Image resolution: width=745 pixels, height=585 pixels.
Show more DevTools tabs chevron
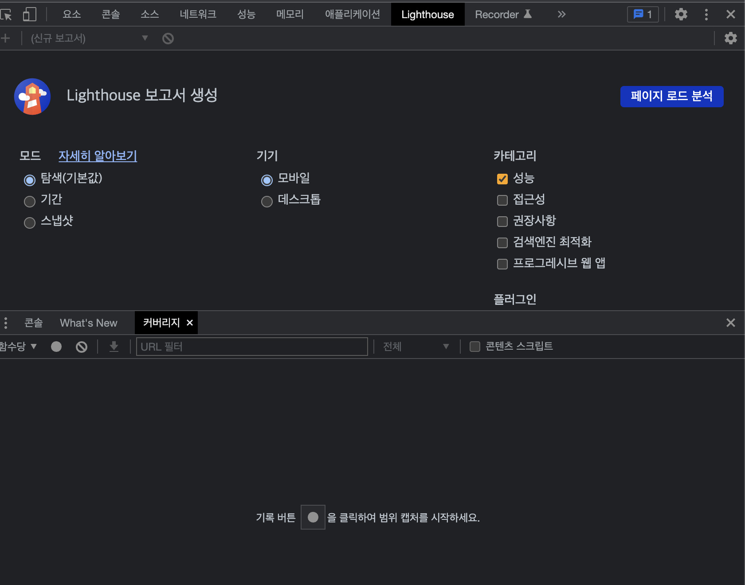[x=561, y=15]
